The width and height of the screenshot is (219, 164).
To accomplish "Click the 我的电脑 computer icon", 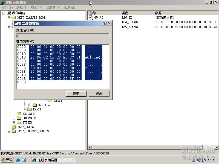I will click(x=9, y=13).
